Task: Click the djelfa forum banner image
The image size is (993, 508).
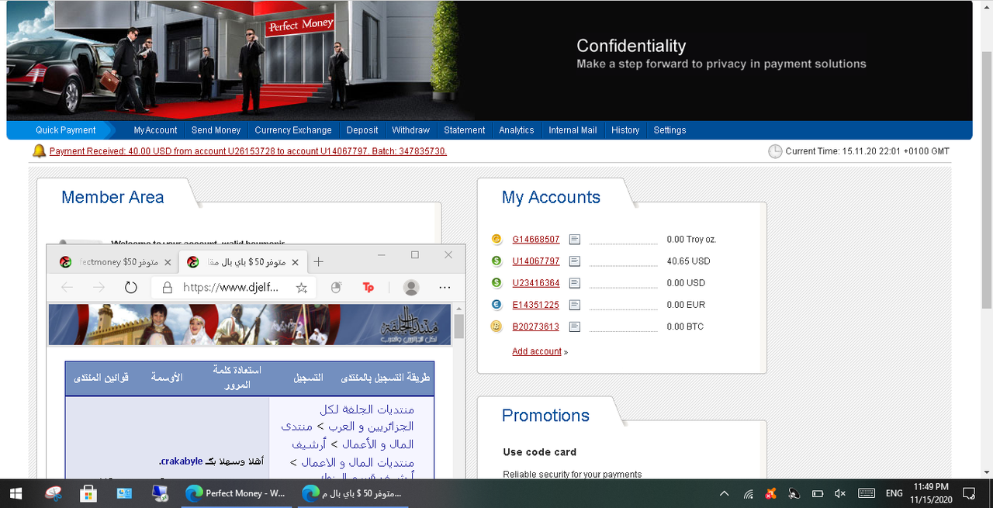Action: (250, 324)
